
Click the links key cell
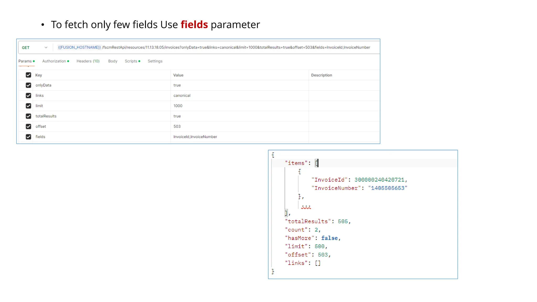[102, 95]
